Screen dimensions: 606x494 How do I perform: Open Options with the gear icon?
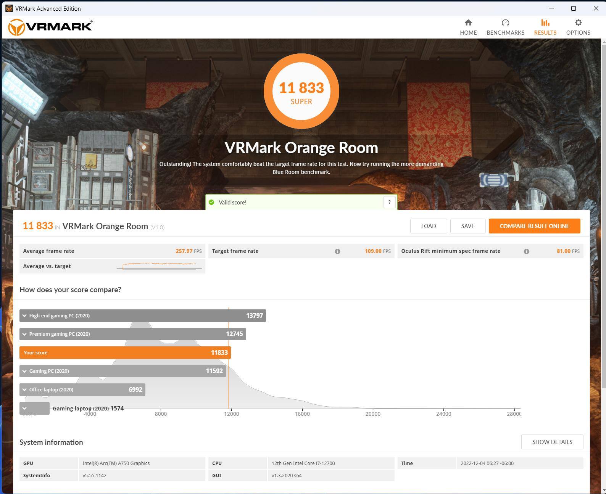(578, 23)
